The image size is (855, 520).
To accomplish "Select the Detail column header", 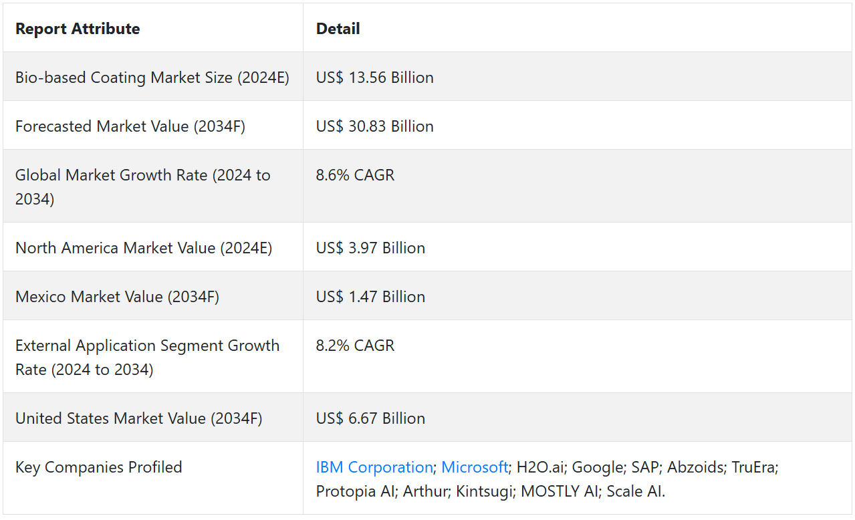I will click(338, 29).
